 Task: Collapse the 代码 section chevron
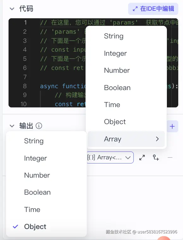coord(12,9)
